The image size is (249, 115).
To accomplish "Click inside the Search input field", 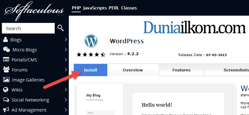I will coord(28,28).
